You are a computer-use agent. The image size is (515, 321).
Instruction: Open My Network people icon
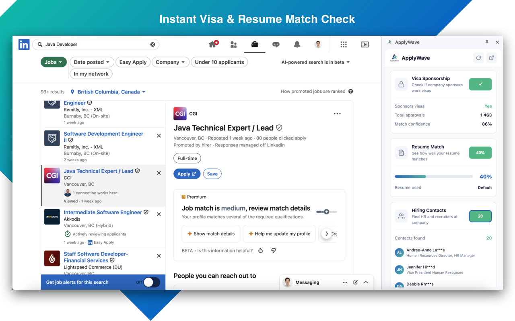click(233, 45)
